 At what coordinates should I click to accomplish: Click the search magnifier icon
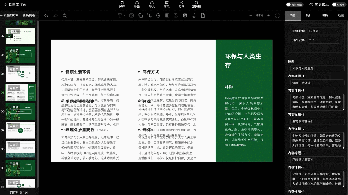(x=65, y=15)
